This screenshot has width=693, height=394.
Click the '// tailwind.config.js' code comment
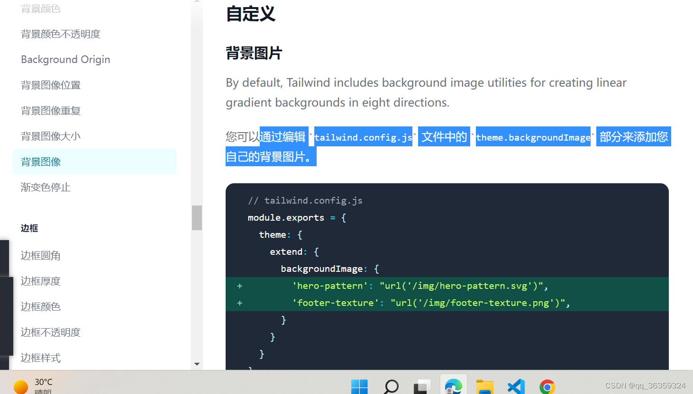305,201
